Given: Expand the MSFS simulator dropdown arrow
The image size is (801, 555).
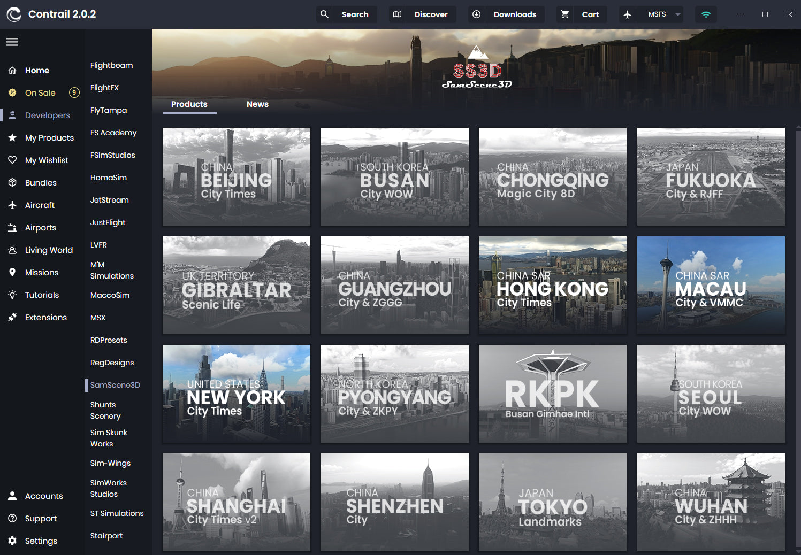Looking at the screenshot, I should (678, 14).
